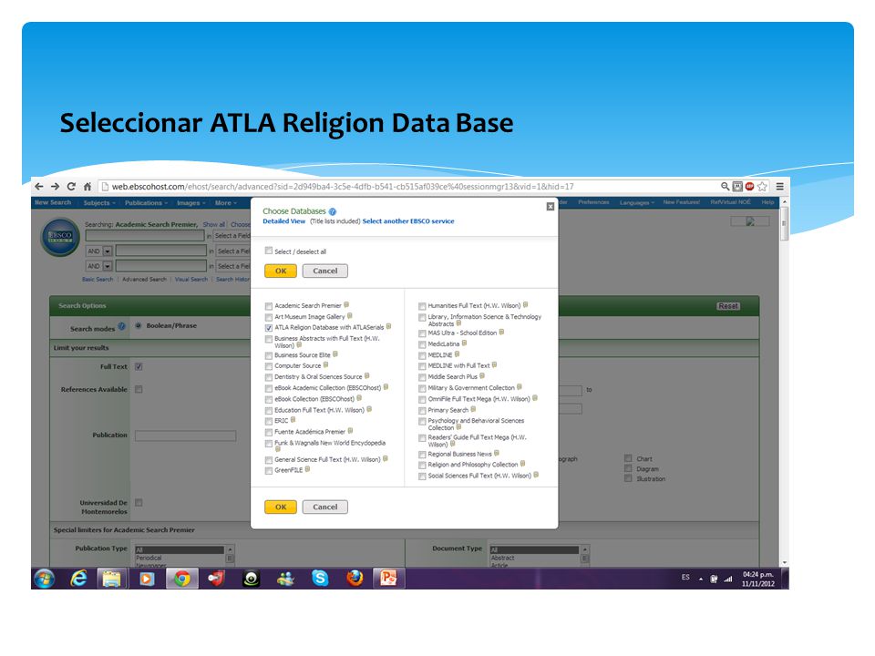Select the Boolean/Phrase search mode

point(139,326)
